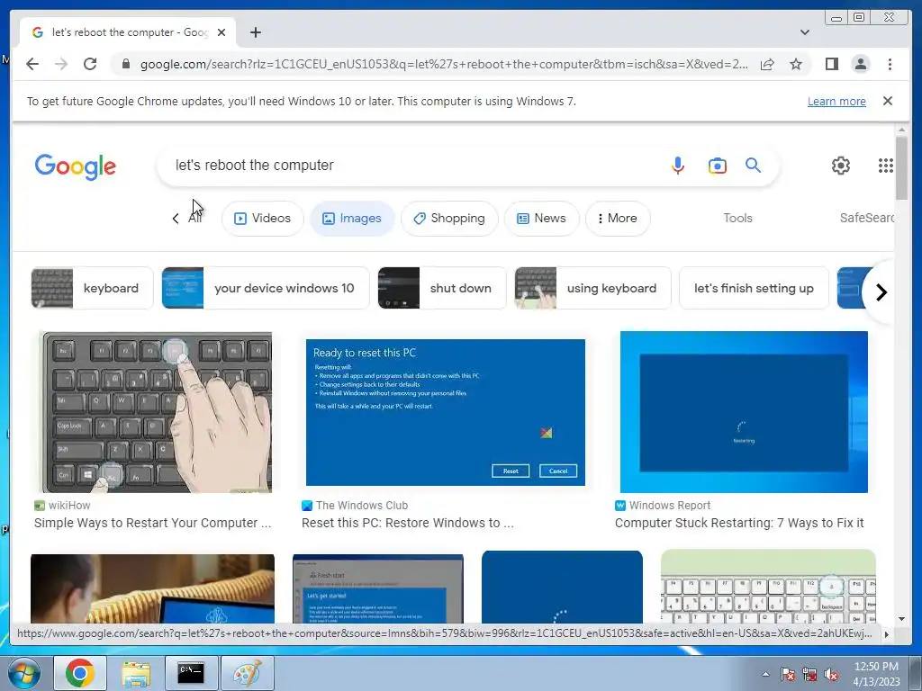Screen dimensions: 922x691
Task: Open Windows Explorer from taskbar
Action: click(136, 673)
